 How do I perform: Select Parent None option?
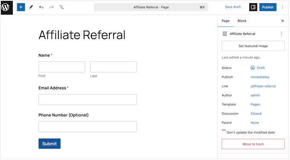click(x=255, y=123)
